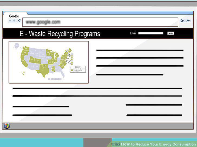Click the browser forward arrow
This screenshot has height=147, width=197.
(x=14, y=20)
